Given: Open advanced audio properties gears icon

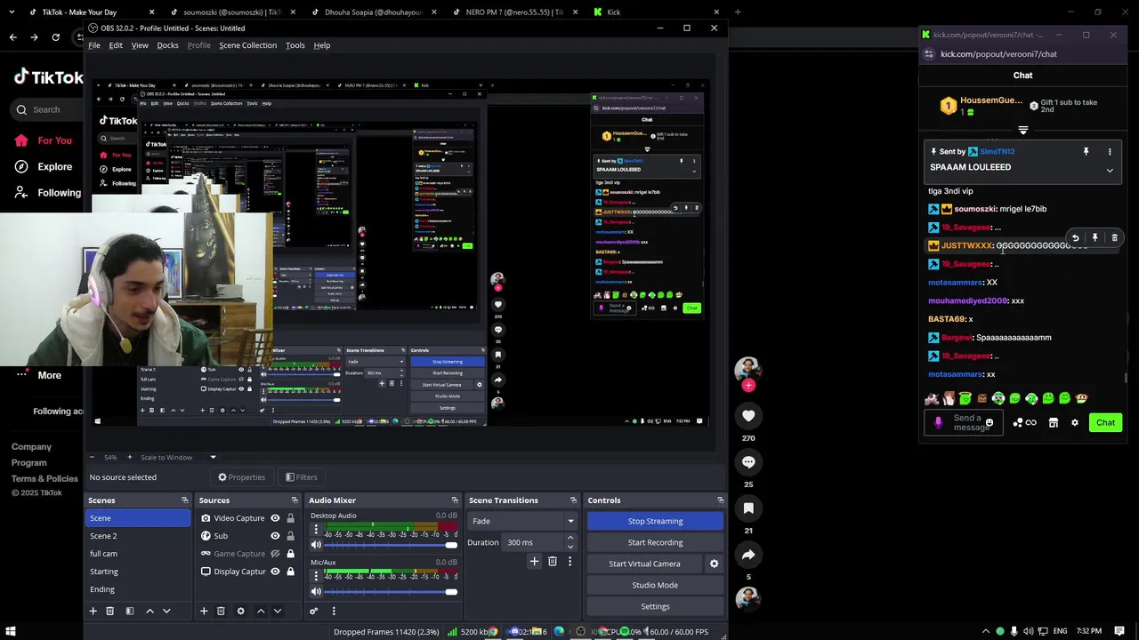Looking at the screenshot, I should point(313,611).
